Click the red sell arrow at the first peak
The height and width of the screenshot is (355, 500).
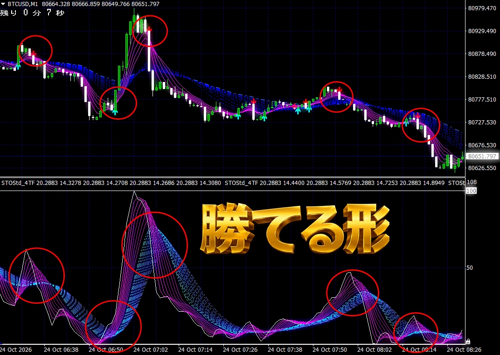(34, 54)
